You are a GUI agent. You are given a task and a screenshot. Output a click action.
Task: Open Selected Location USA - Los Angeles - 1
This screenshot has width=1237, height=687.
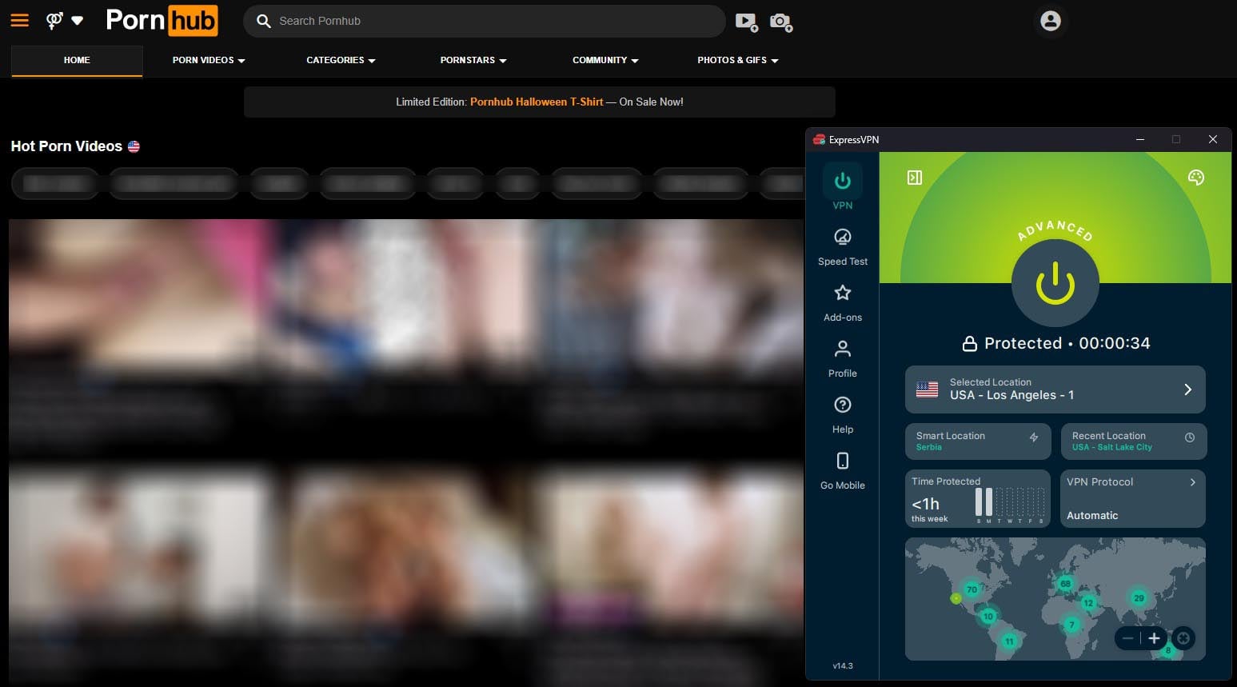(x=1055, y=389)
